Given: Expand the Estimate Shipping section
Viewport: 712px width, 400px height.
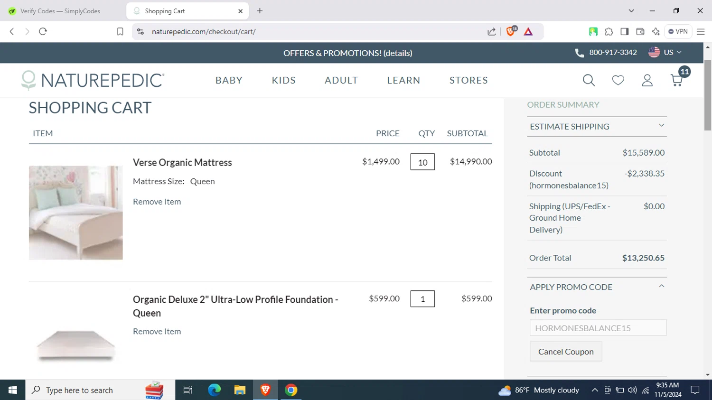Looking at the screenshot, I should (x=597, y=127).
